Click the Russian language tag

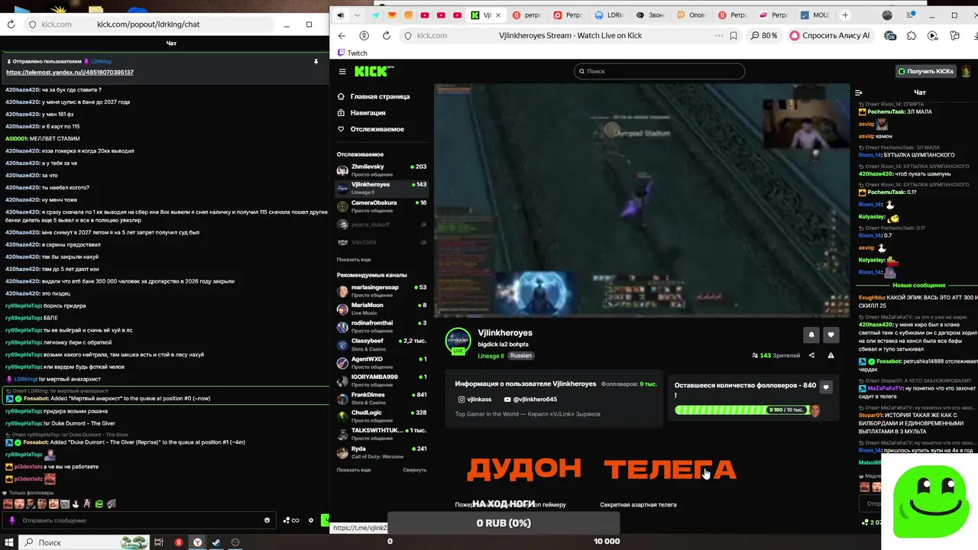tap(520, 356)
